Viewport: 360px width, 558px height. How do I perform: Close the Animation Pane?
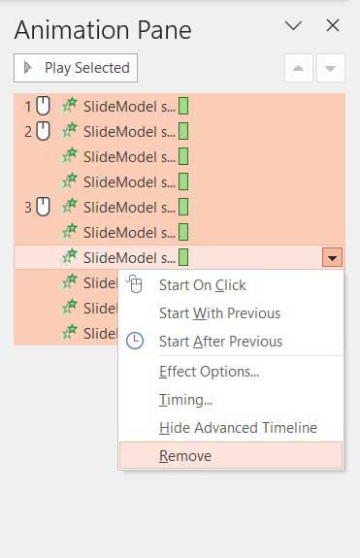point(333,25)
